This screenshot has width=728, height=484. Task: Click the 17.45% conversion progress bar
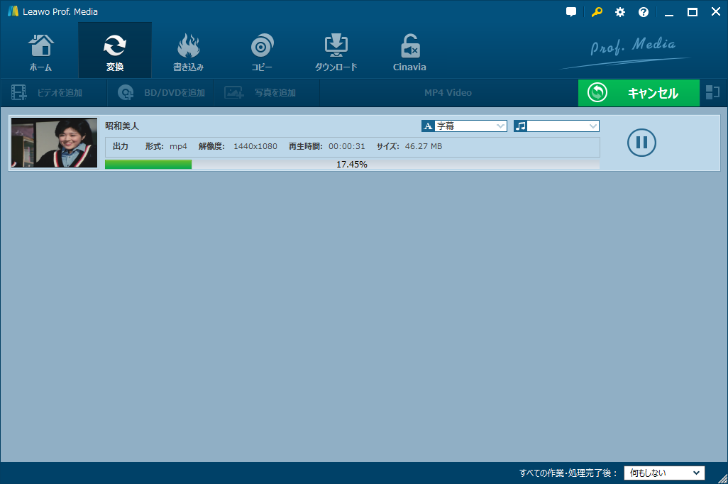(x=352, y=165)
